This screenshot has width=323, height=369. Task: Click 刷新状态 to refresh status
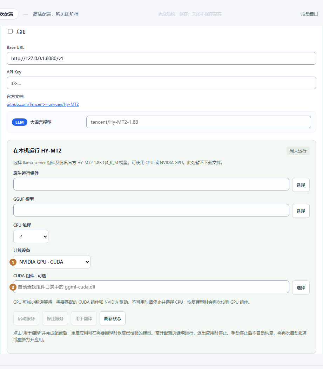tap(113, 318)
